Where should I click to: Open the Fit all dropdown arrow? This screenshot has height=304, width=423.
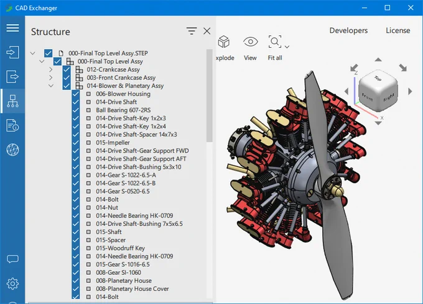click(x=287, y=47)
